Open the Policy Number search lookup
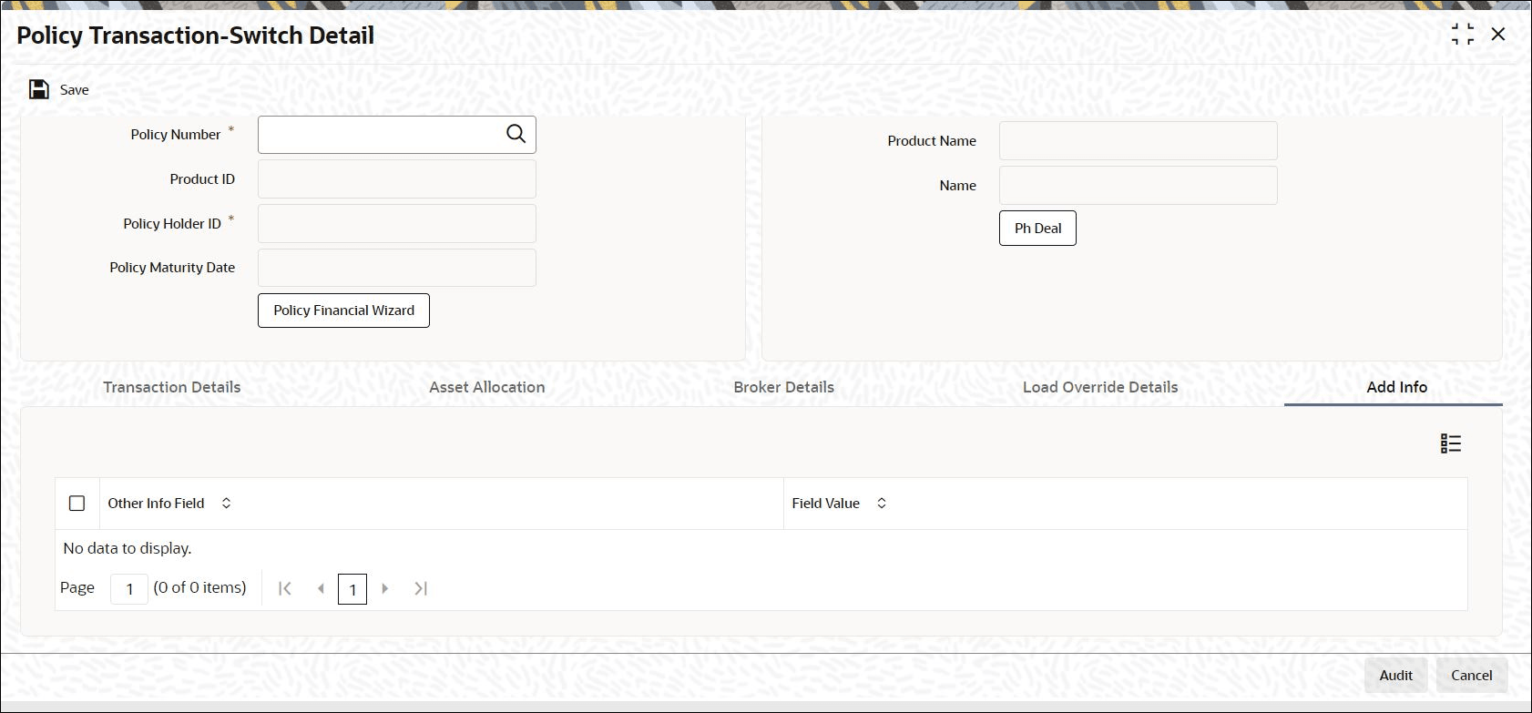1532x713 pixels. (516, 134)
